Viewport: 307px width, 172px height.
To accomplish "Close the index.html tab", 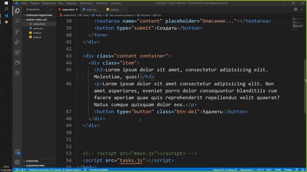I will coord(77,10).
